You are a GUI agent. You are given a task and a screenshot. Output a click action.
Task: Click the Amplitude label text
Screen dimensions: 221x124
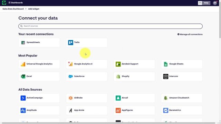(31, 110)
